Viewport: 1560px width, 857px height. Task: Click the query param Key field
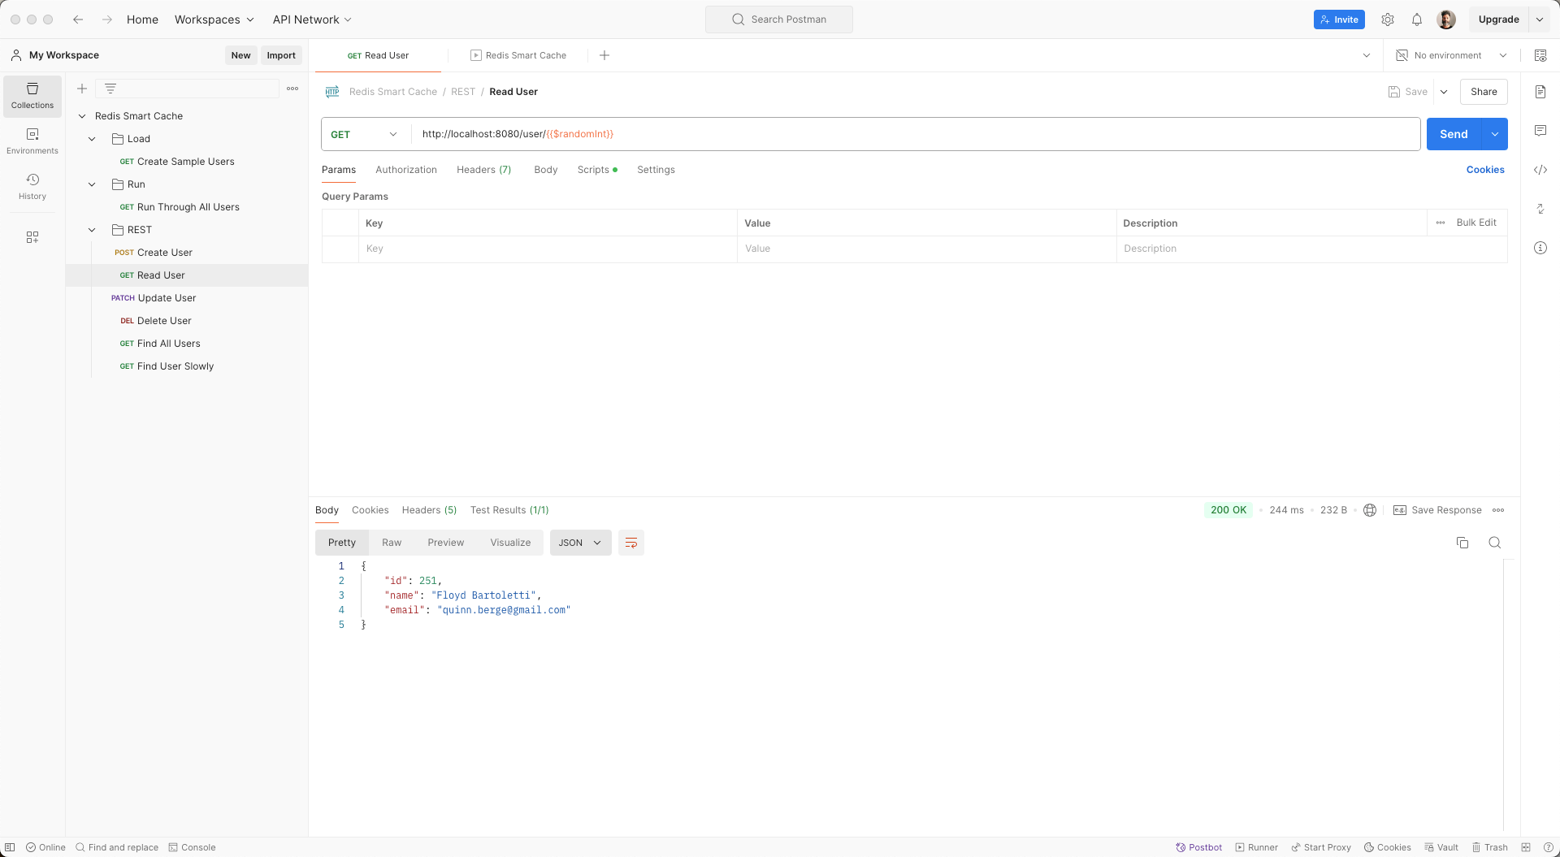548,249
